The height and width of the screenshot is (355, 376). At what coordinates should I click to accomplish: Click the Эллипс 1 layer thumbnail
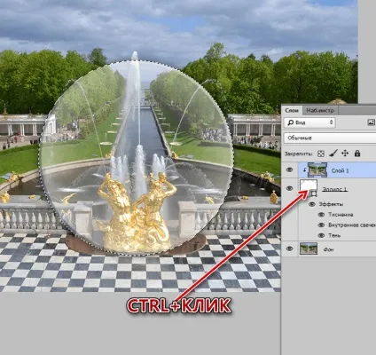[x=309, y=187]
